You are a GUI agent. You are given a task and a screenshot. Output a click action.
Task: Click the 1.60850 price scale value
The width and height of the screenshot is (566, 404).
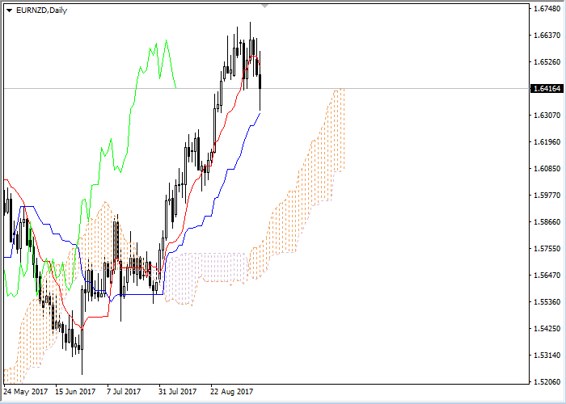[547, 168]
